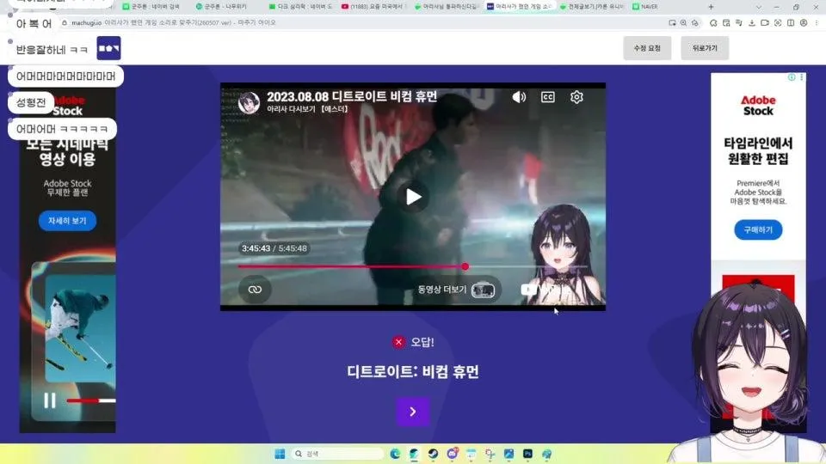Open Discord from the taskbar
Viewport: 826px width, 464px height.
point(452,454)
